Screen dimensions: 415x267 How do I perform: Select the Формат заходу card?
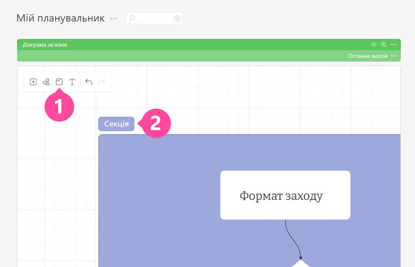pyautogui.click(x=285, y=195)
